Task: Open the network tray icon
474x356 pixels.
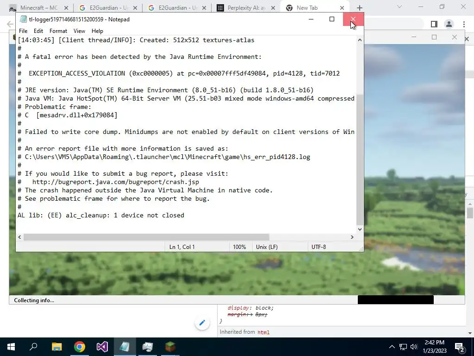Action: [x=403, y=347]
